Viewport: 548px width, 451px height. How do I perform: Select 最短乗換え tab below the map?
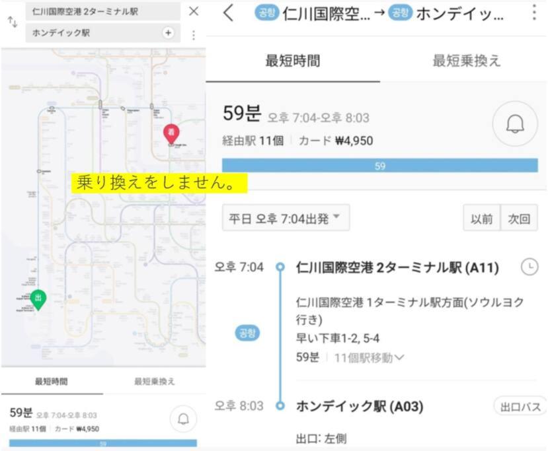pos(154,381)
